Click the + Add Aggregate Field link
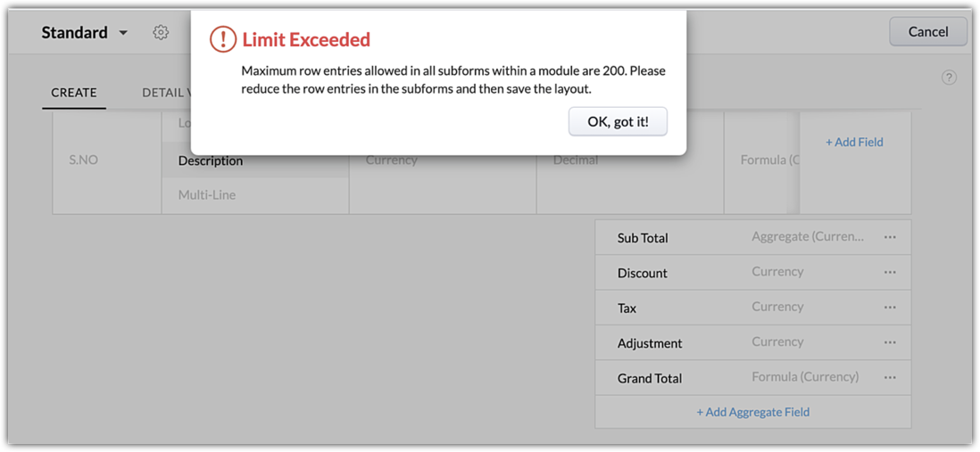 click(753, 412)
